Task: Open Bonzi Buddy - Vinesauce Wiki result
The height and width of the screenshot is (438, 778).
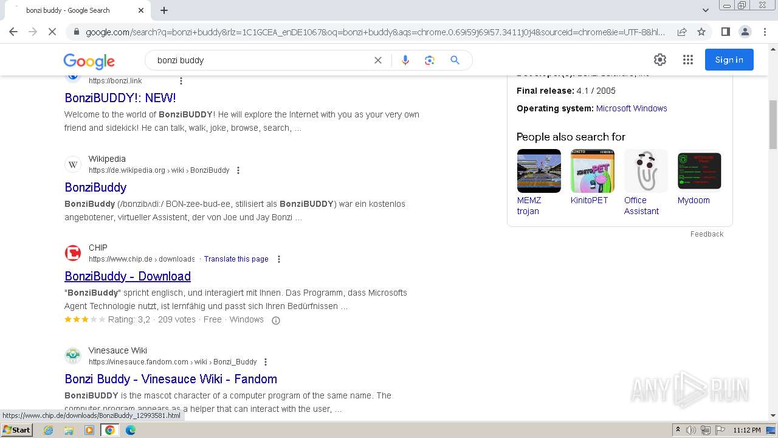Action: click(x=171, y=379)
